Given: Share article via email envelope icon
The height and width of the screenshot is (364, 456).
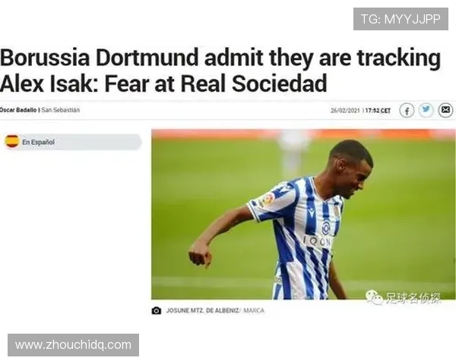Looking at the screenshot, I should point(445,110).
